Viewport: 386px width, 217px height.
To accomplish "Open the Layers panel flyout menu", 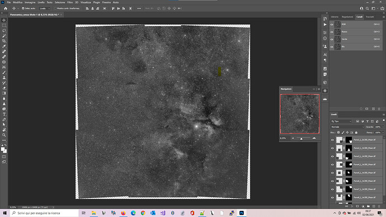I will pos(383,115).
